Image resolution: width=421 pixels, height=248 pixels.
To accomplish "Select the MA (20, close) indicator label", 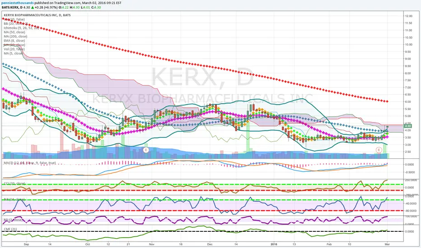I will point(14,45).
